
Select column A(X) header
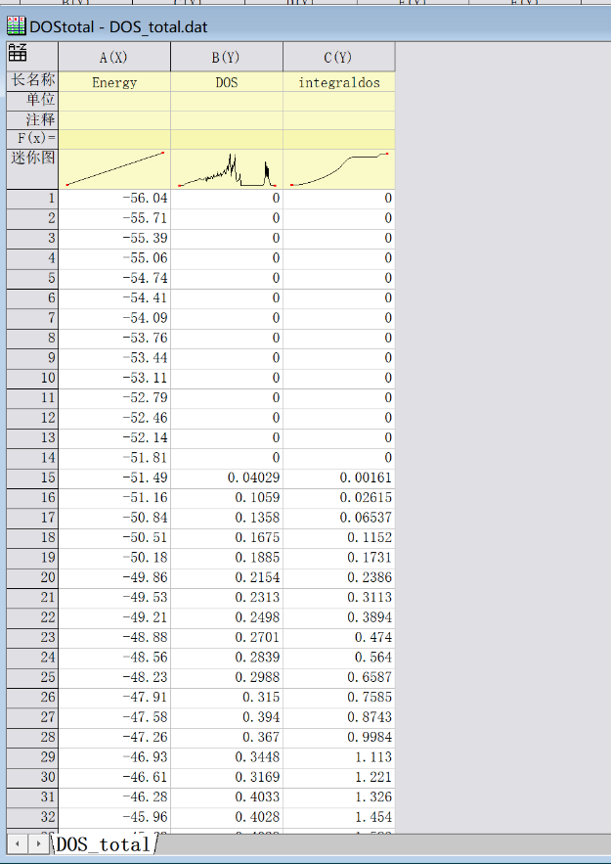114,57
